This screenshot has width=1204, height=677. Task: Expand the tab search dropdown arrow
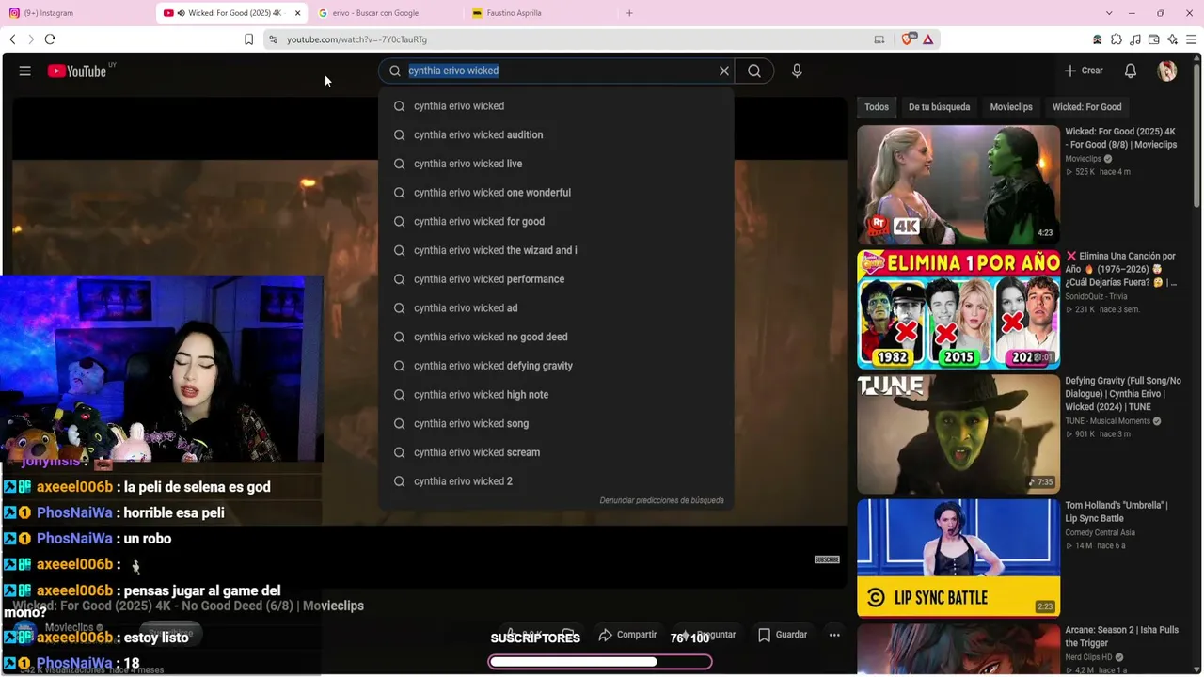[1109, 13]
